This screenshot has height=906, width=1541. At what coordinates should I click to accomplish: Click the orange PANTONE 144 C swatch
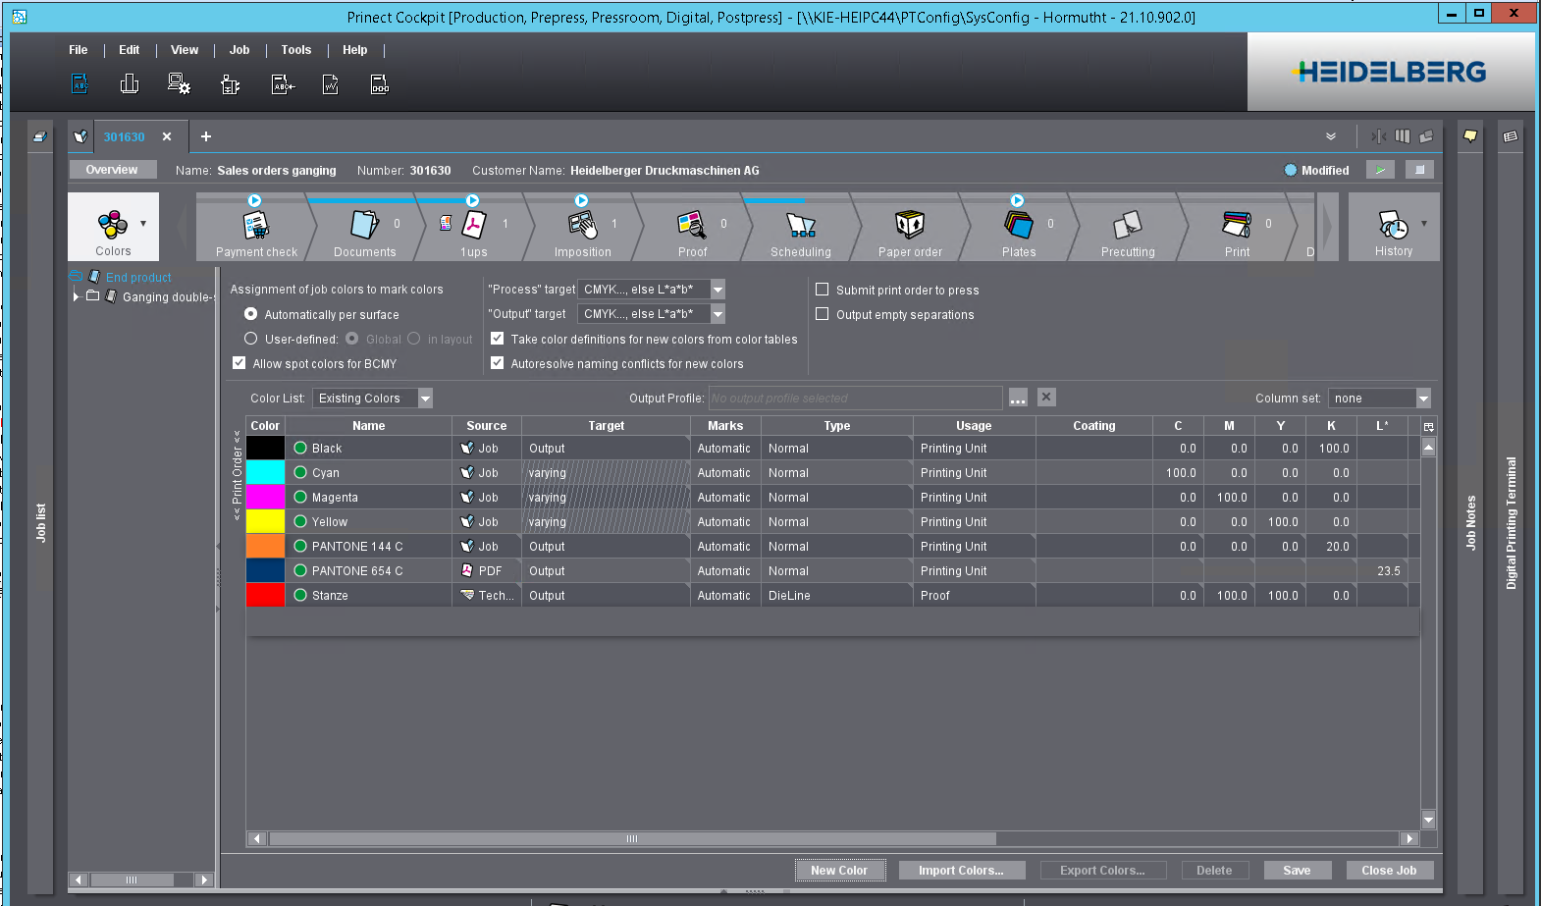265,546
